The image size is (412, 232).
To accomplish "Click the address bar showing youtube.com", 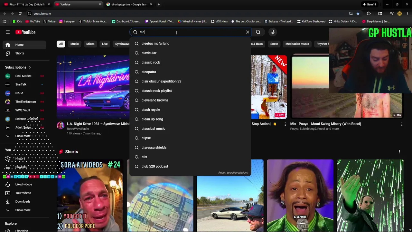I will pos(187,14).
